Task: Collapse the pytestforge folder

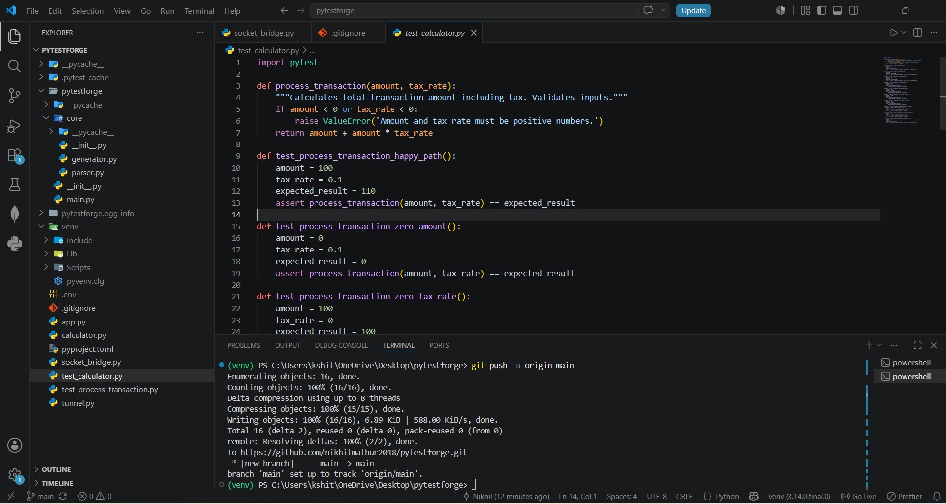Action: tap(41, 91)
